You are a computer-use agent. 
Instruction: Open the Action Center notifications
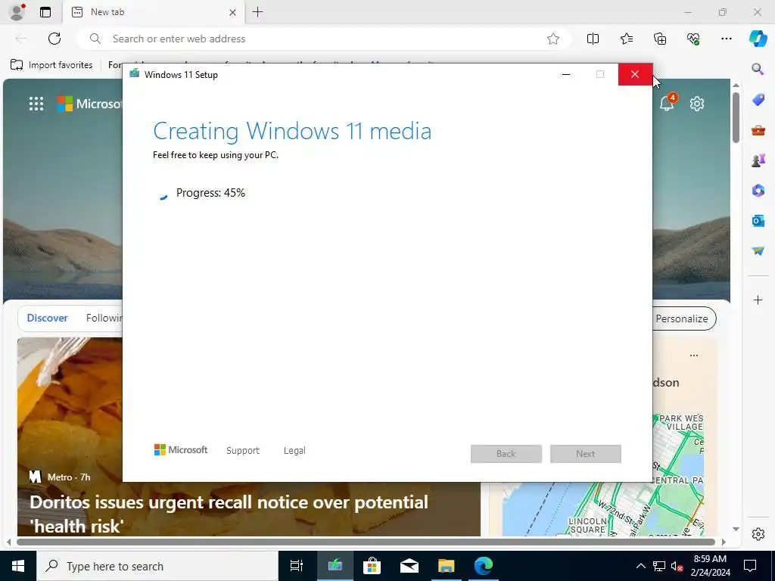point(750,566)
